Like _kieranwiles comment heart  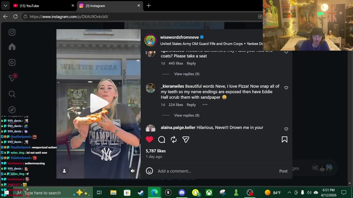click(286, 88)
